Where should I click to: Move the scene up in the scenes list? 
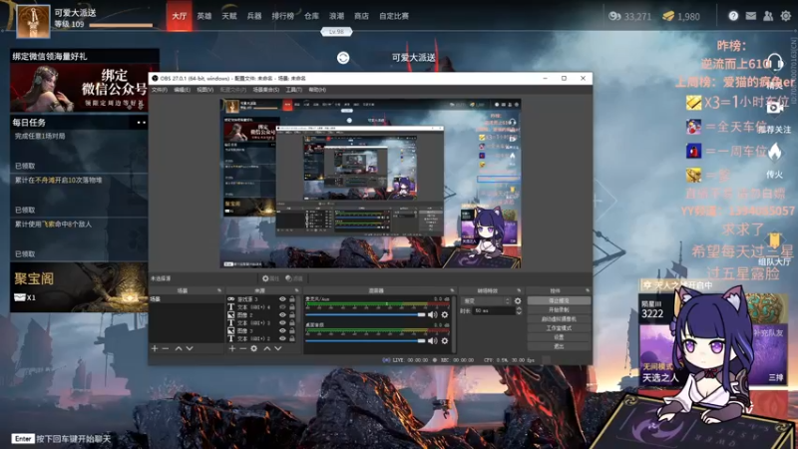pos(179,348)
